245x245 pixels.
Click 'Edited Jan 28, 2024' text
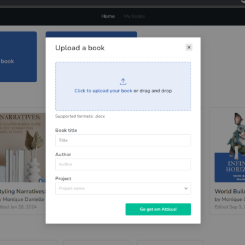point(18,207)
